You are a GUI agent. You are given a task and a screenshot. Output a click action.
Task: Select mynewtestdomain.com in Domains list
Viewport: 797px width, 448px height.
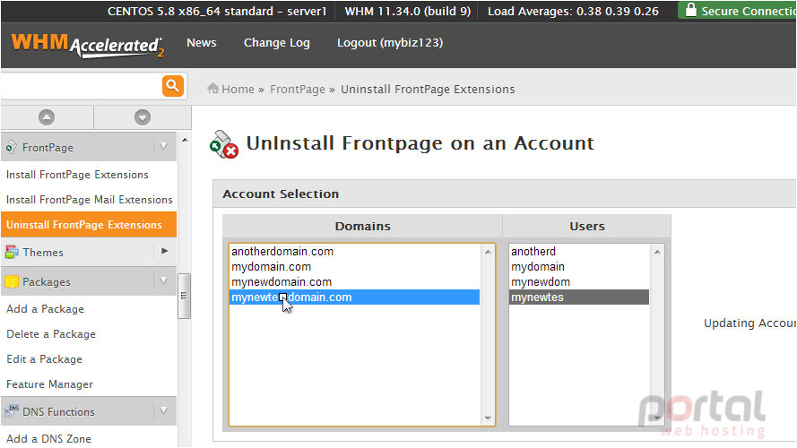(x=354, y=297)
